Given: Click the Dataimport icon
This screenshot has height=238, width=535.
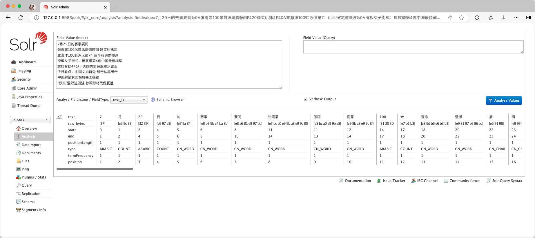Looking at the screenshot, I should (x=19, y=145).
